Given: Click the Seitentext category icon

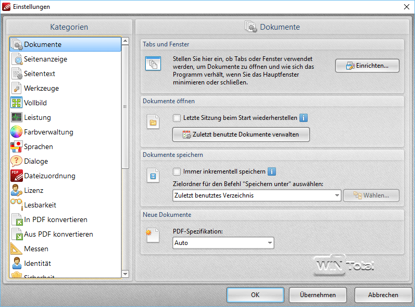Looking at the screenshot, I should click(17, 73).
